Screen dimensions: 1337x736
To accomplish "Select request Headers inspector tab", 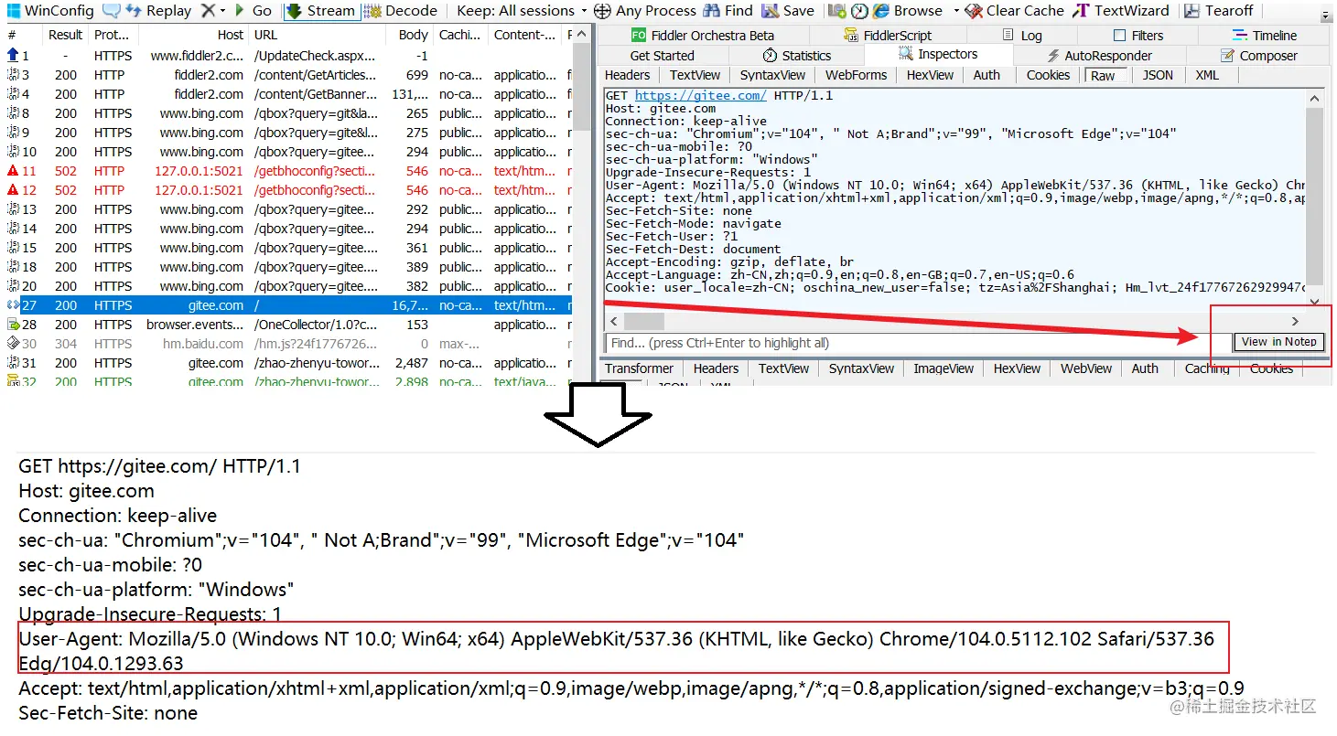I will (628, 75).
